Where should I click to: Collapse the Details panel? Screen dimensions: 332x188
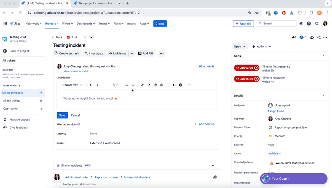(323, 96)
